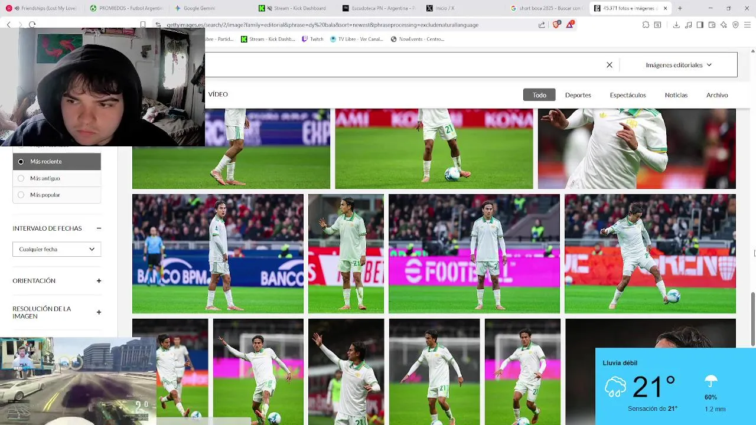Image resolution: width=756 pixels, height=425 pixels.
Task: Open the downloads icon in the toolbar
Action: point(676,25)
